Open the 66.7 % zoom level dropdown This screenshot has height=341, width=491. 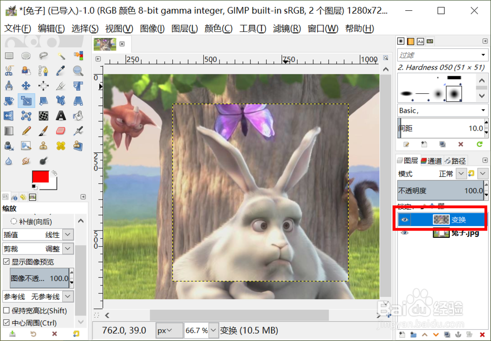click(213, 330)
